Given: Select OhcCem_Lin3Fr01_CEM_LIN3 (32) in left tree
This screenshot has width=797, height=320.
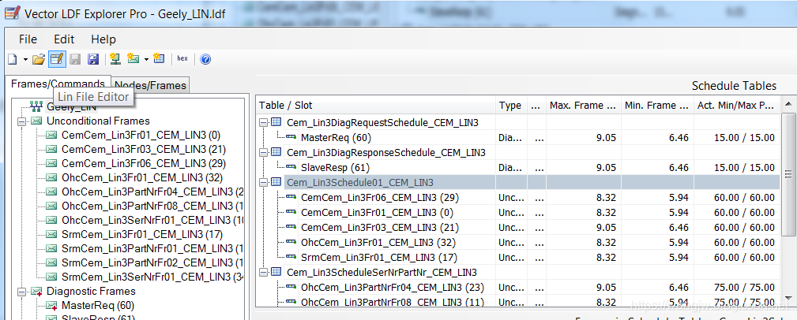Looking at the screenshot, I should tap(142, 178).
